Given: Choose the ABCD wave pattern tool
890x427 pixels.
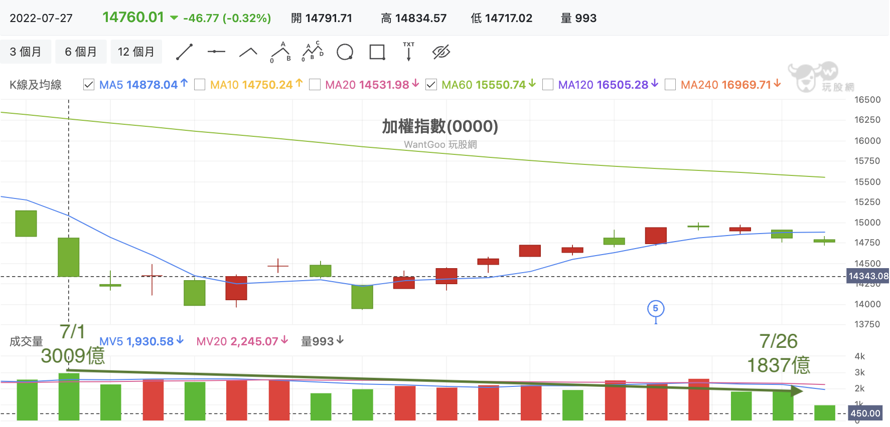Looking at the screenshot, I should pos(313,52).
